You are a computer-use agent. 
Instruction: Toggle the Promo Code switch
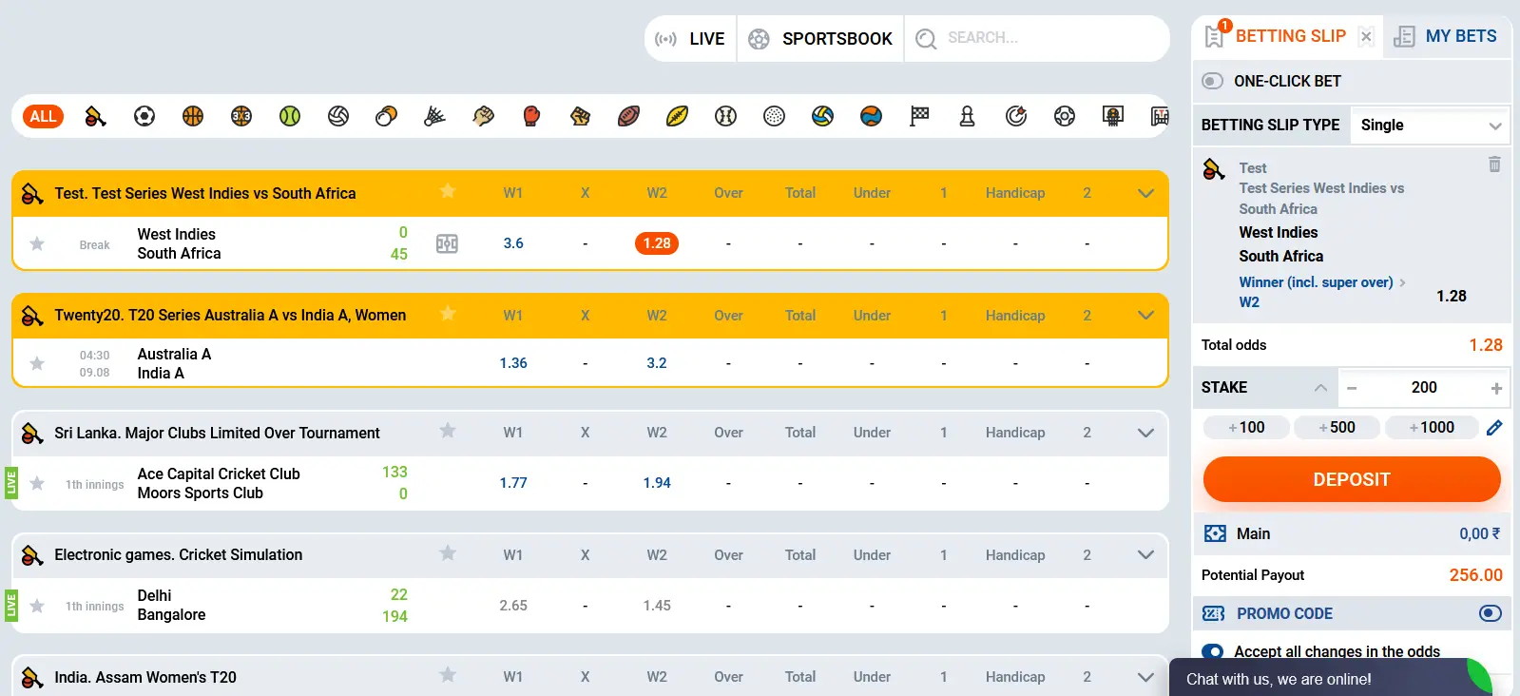[x=1490, y=614]
